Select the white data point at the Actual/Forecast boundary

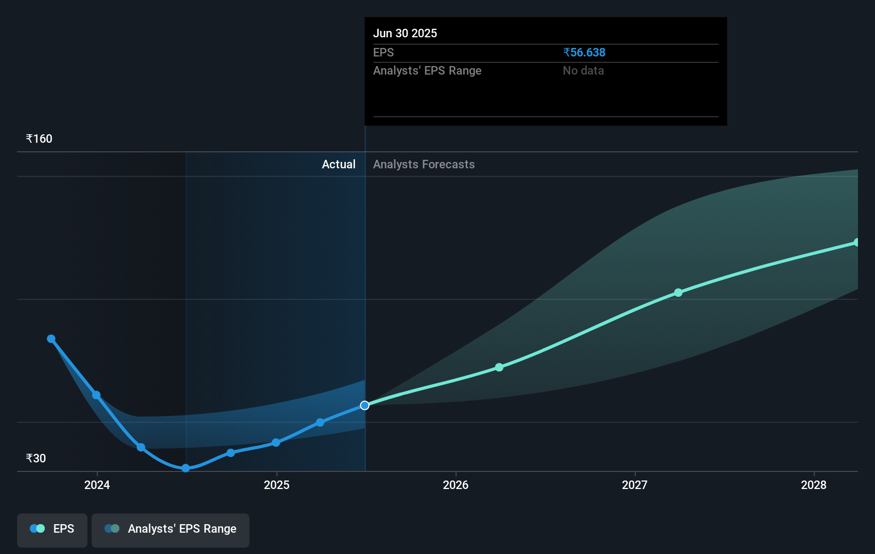(x=364, y=405)
